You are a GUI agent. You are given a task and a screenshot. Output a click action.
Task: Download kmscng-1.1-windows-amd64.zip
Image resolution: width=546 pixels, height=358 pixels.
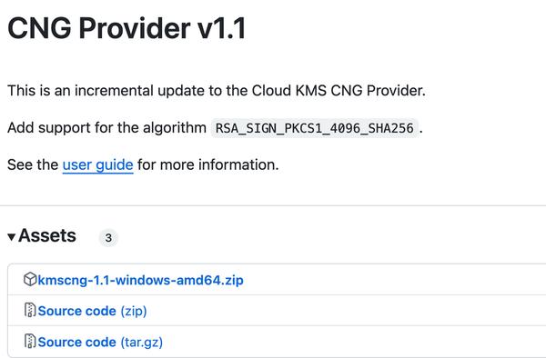click(x=140, y=280)
